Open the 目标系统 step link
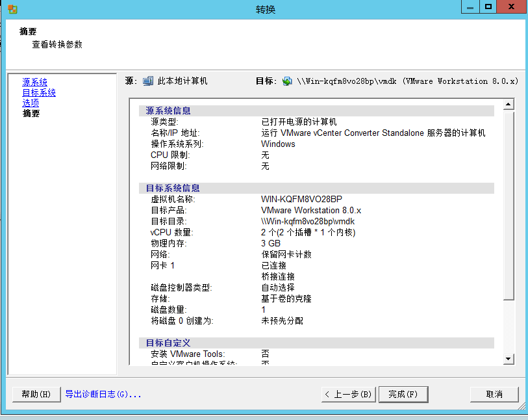The height and width of the screenshot is (420, 528). [x=39, y=92]
